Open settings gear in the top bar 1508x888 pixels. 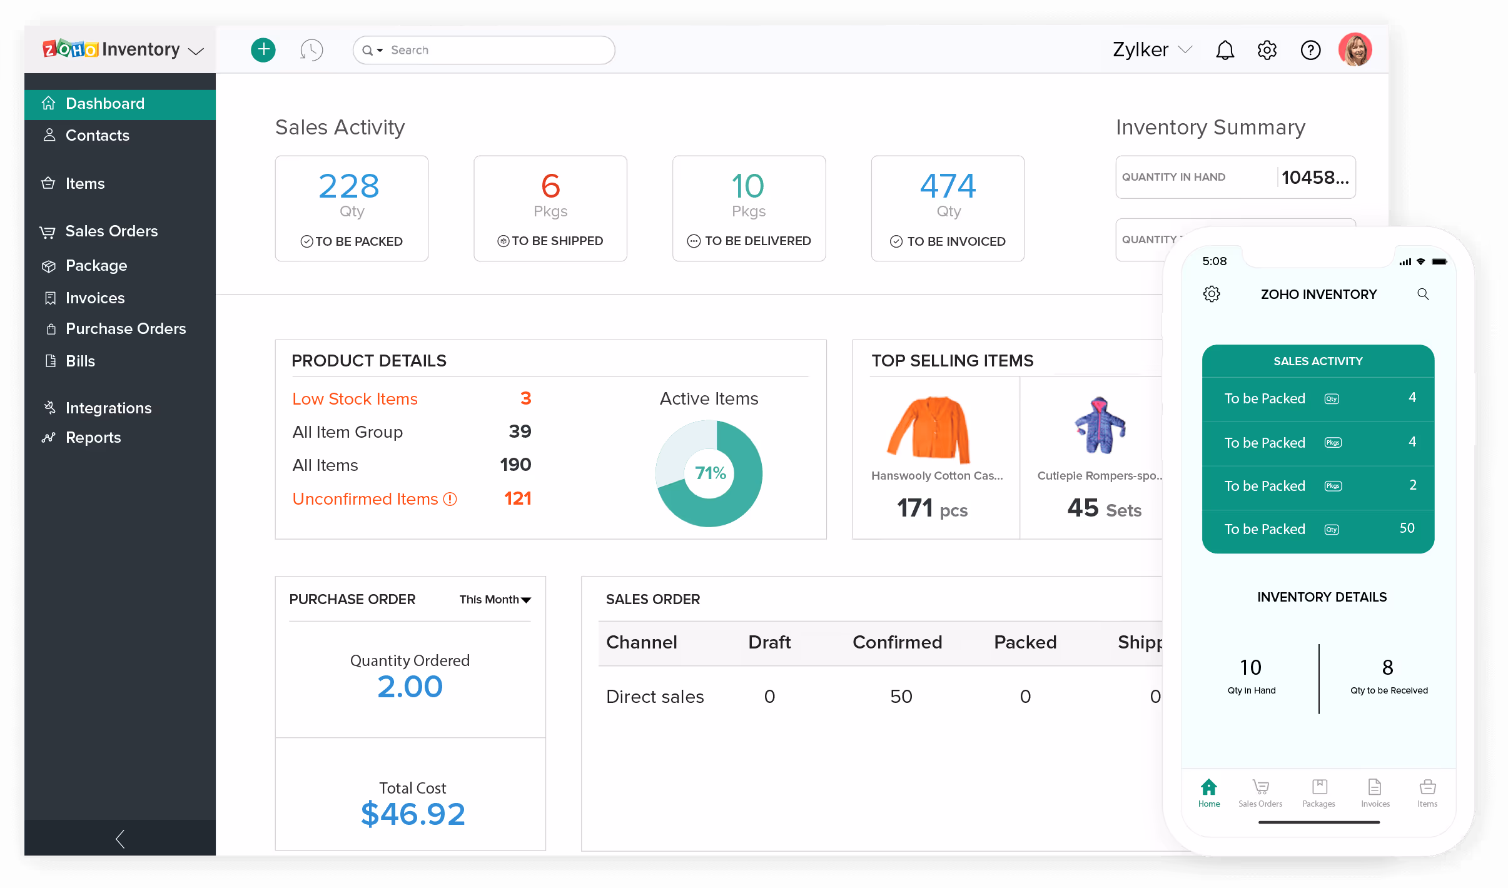1267,50
